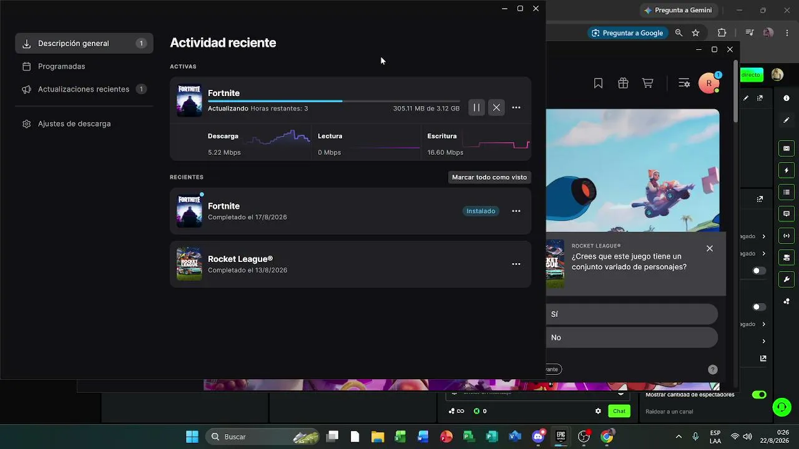Open Chrome extensions puzzle icon
Viewport: 799px width, 449px height.
722,33
